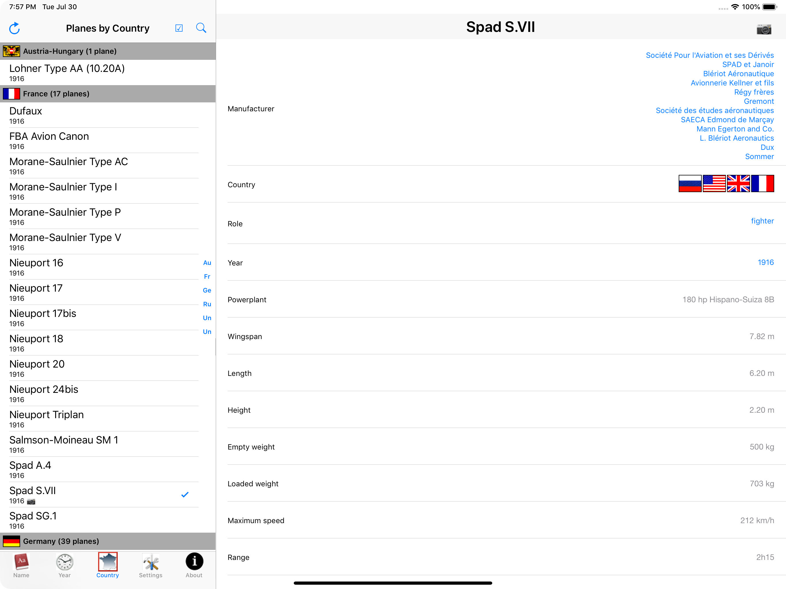Screen dimensions: 786x589
Task: Select the FBA Avion Canon plane
Action: [x=108, y=140]
